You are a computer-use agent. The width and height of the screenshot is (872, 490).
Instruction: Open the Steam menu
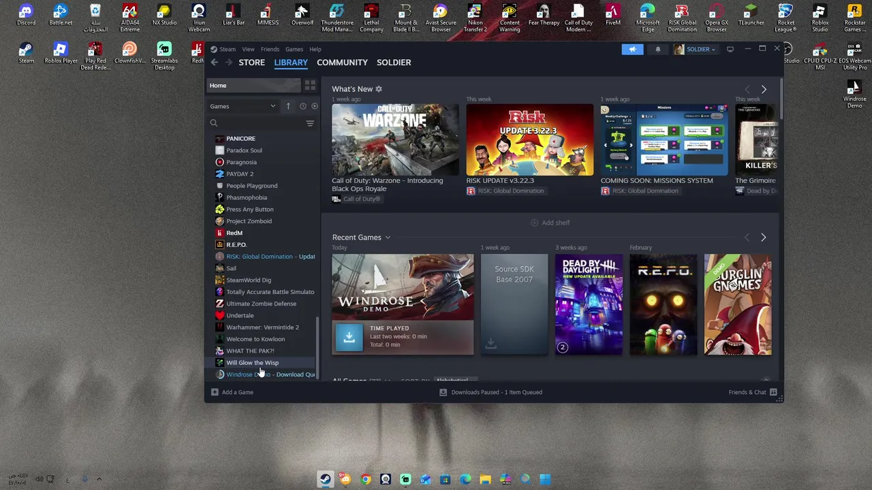pos(228,49)
